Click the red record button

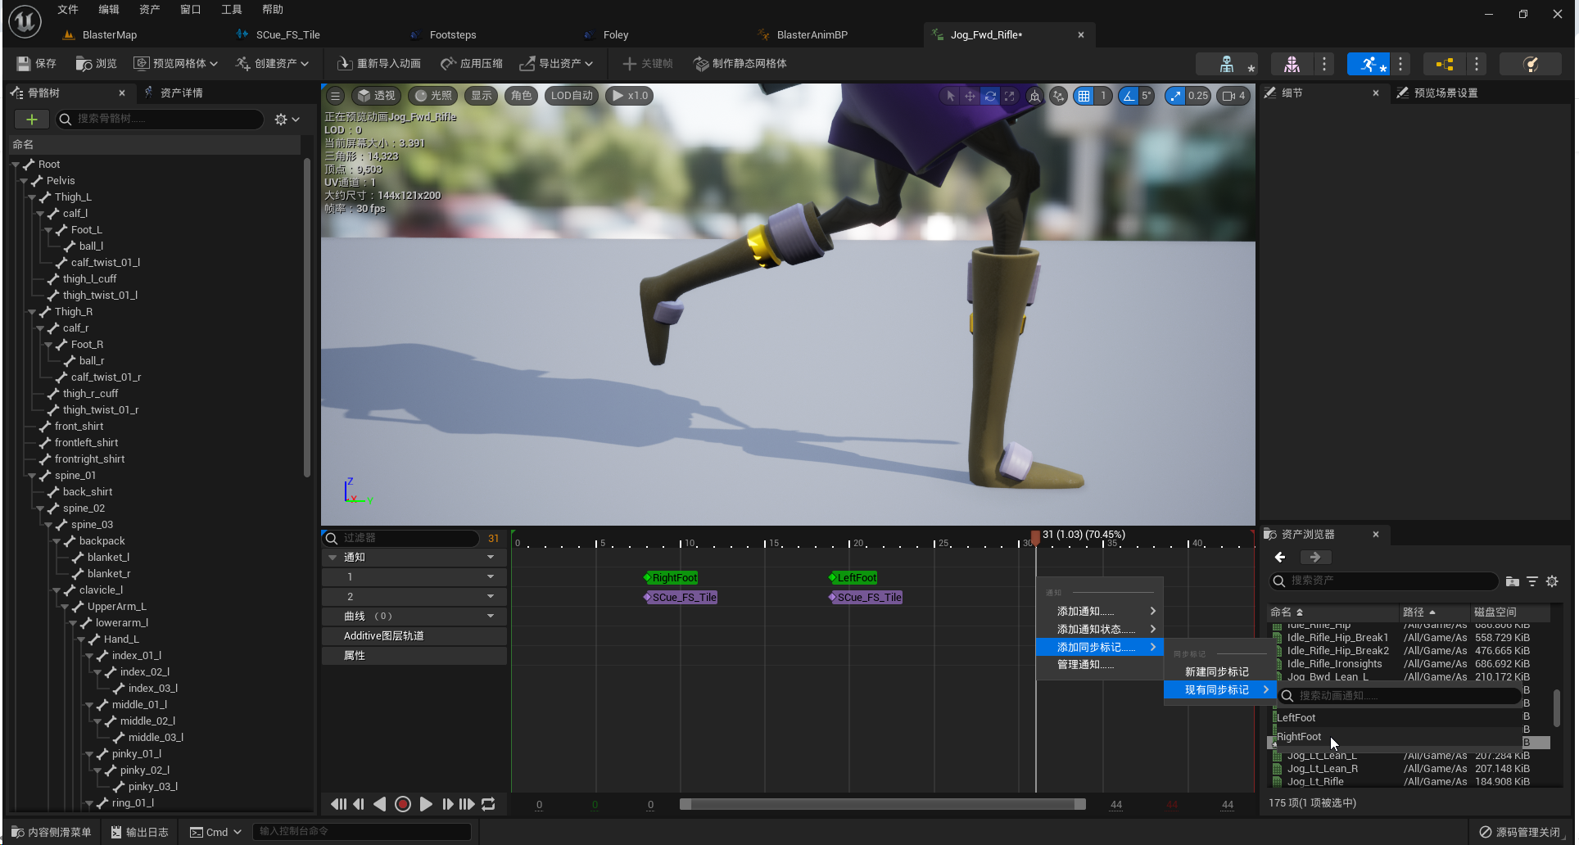tap(403, 805)
